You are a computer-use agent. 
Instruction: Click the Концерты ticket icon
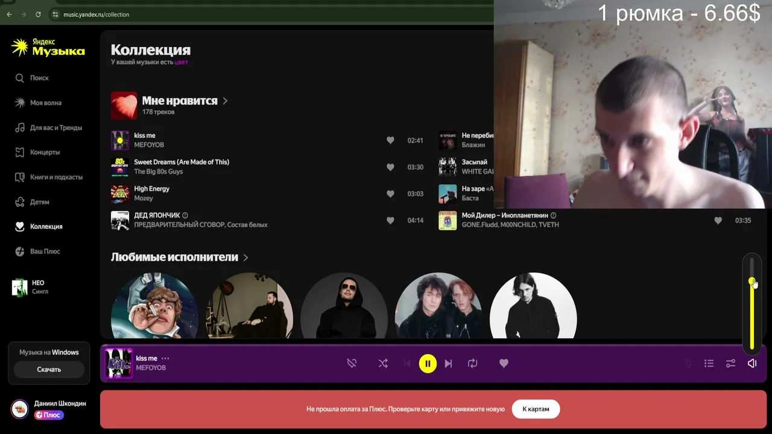tap(19, 152)
